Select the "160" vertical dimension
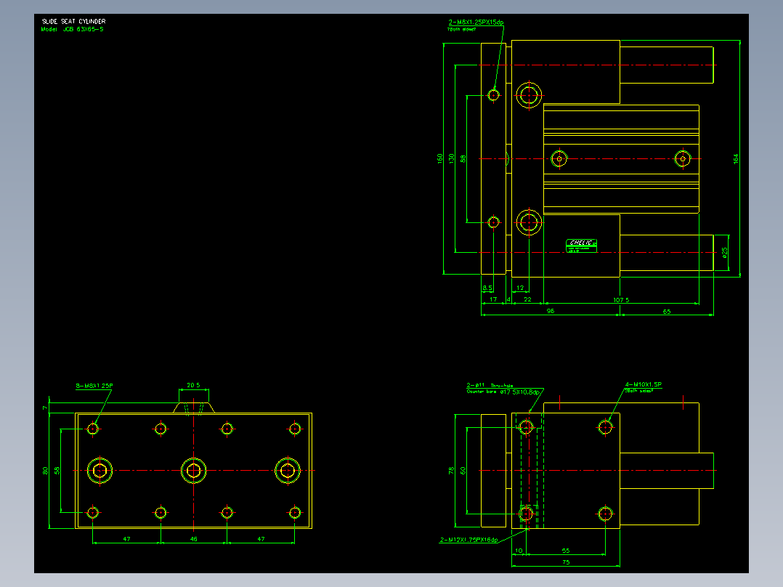 point(440,158)
